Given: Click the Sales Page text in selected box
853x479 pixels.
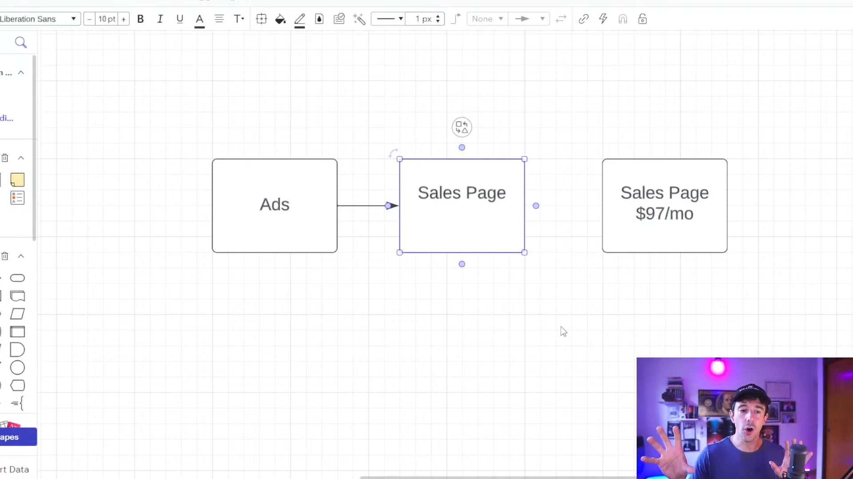Looking at the screenshot, I should pos(462,193).
